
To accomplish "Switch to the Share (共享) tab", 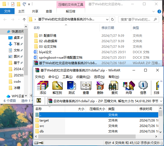I will click(35, 11).
